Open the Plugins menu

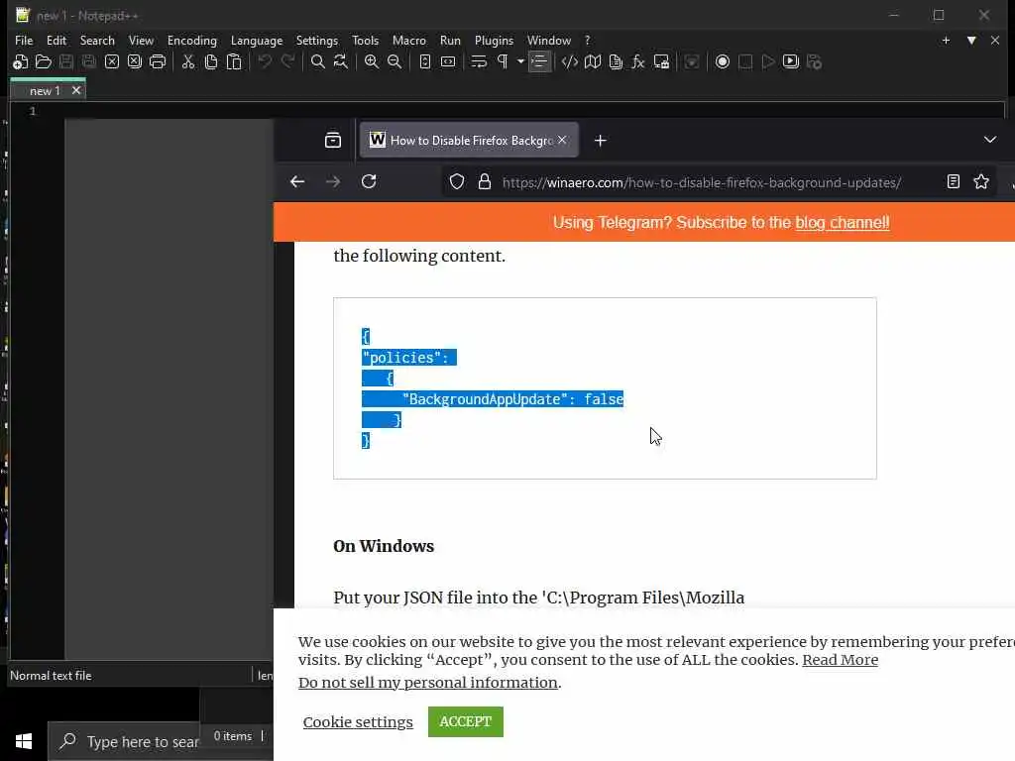(x=494, y=40)
